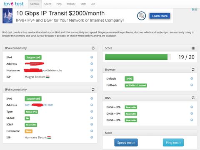
Task: Open the Website tab
Action: pyautogui.click(x=71, y=4)
